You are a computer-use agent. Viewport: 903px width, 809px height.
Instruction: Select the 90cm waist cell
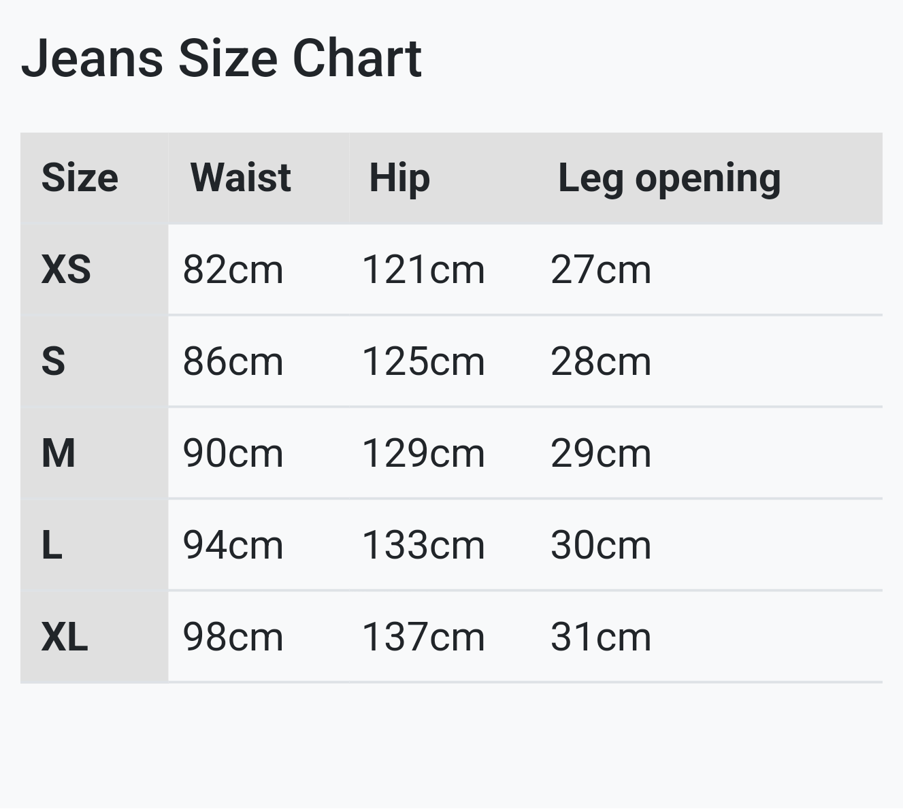click(233, 453)
